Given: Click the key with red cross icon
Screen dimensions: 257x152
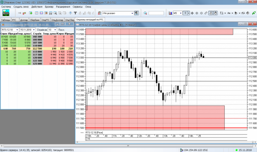Looking at the screenshot, I should [24, 13].
